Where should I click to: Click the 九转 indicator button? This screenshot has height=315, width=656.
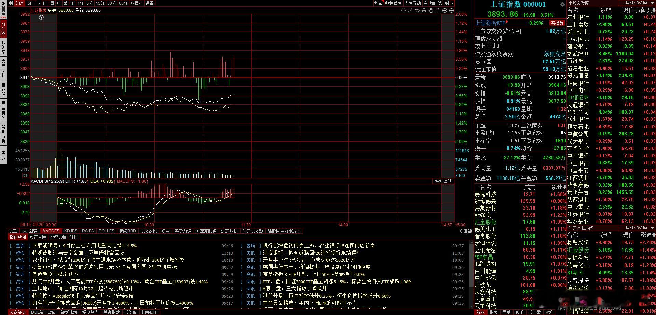[x=378, y=3]
